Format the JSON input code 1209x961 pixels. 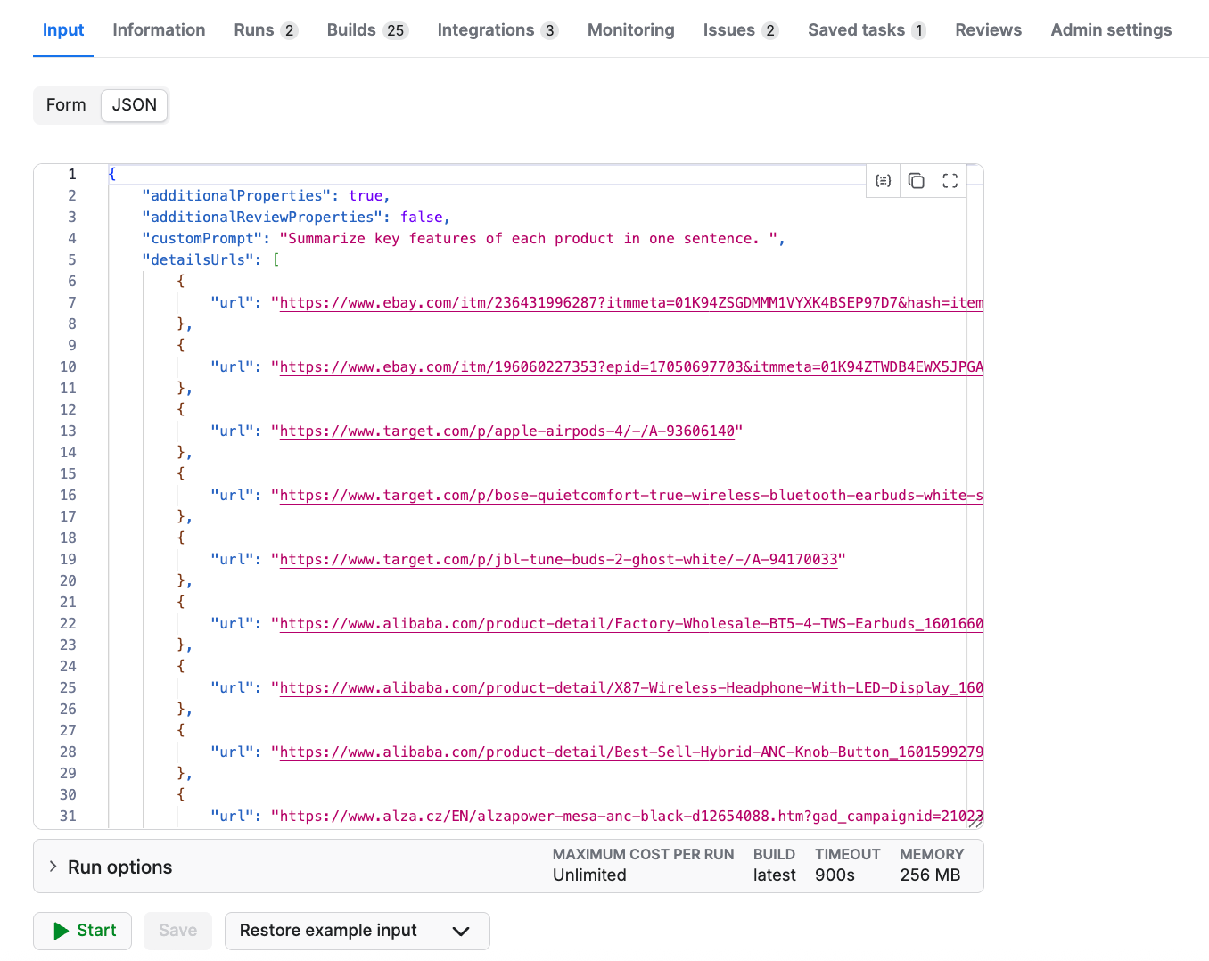(883, 180)
